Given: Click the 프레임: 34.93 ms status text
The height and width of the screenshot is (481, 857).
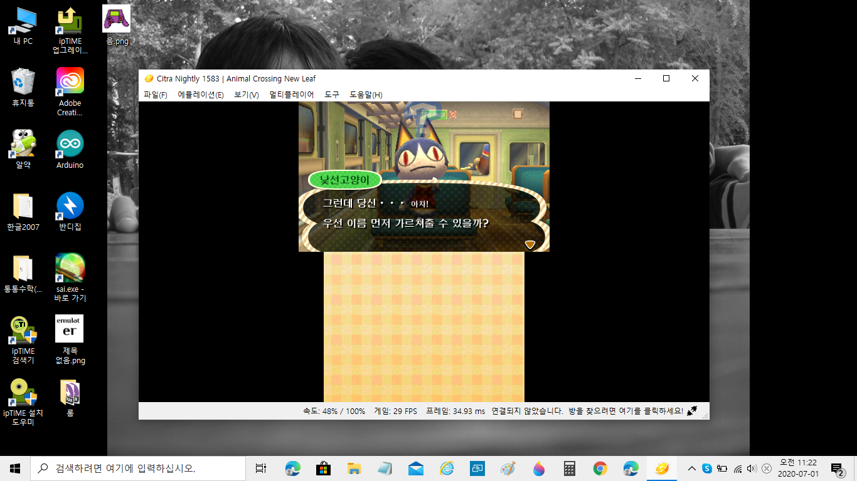Looking at the screenshot, I should tap(455, 411).
